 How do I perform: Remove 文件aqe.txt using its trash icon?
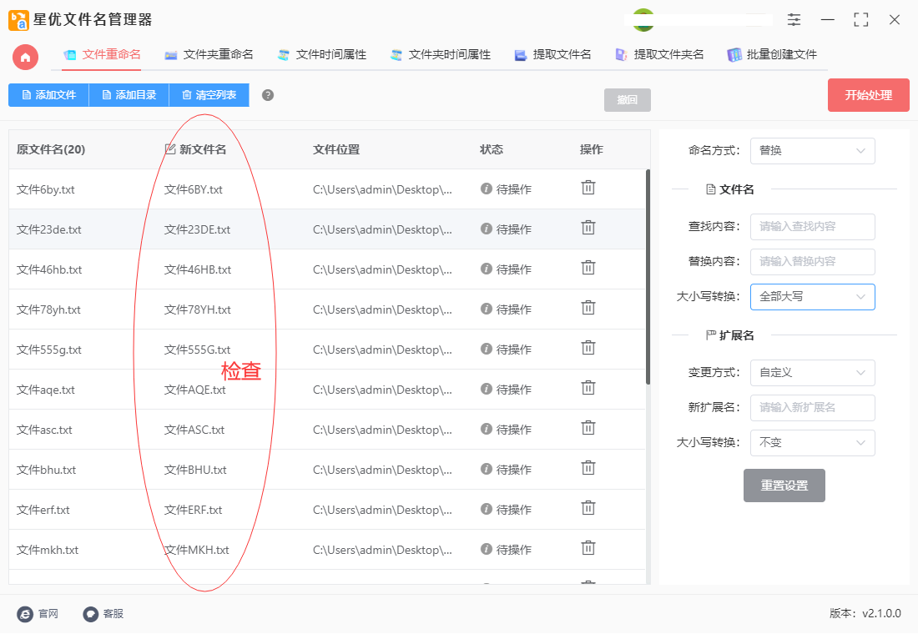point(588,388)
